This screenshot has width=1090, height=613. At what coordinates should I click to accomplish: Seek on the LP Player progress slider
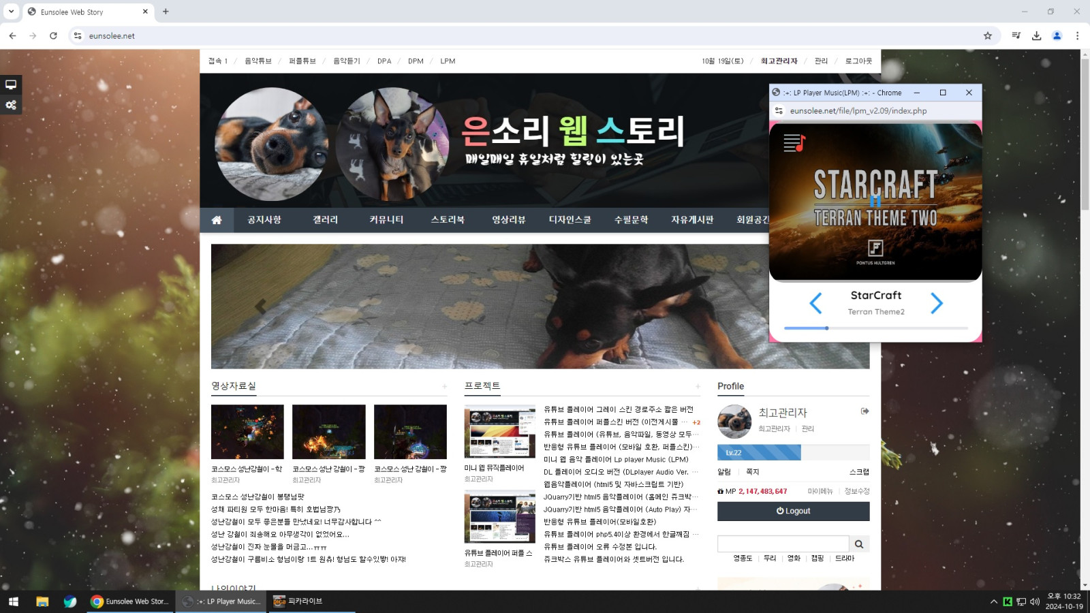876,328
